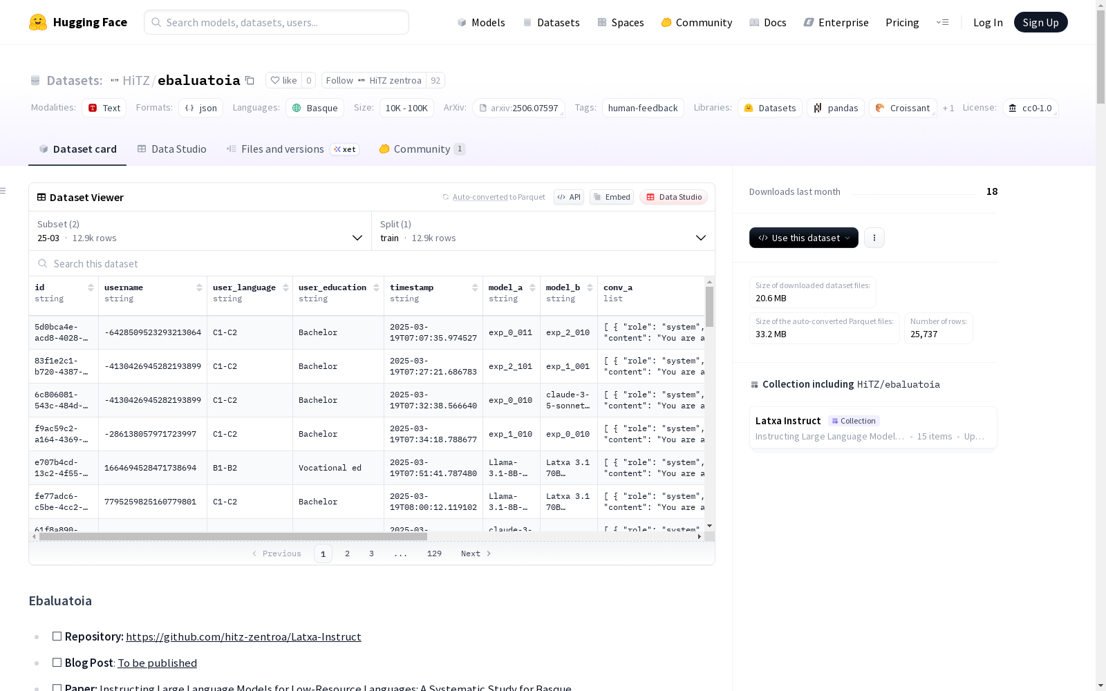Sort the table by the id column
This screenshot has height=691, width=1106.
coord(91,287)
